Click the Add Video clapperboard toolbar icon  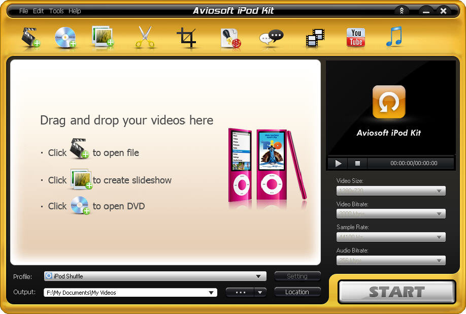pos(30,37)
